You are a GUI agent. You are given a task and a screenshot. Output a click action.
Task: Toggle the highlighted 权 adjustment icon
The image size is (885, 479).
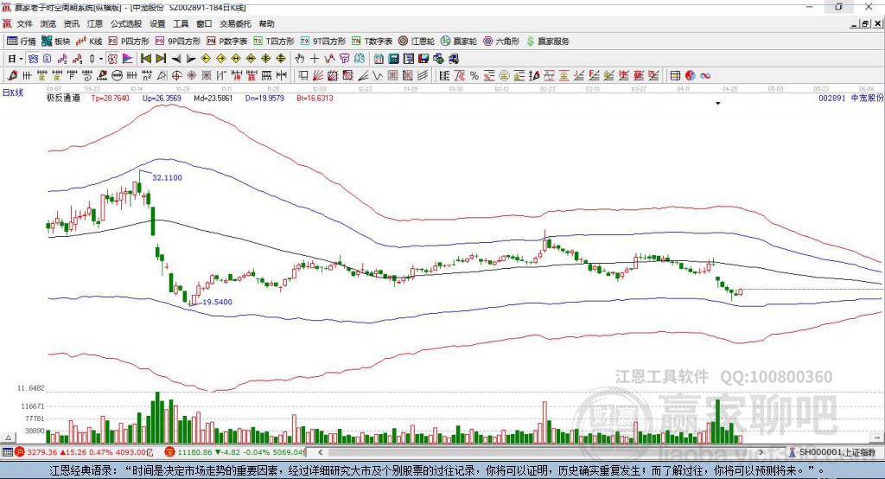(x=113, y=59)
